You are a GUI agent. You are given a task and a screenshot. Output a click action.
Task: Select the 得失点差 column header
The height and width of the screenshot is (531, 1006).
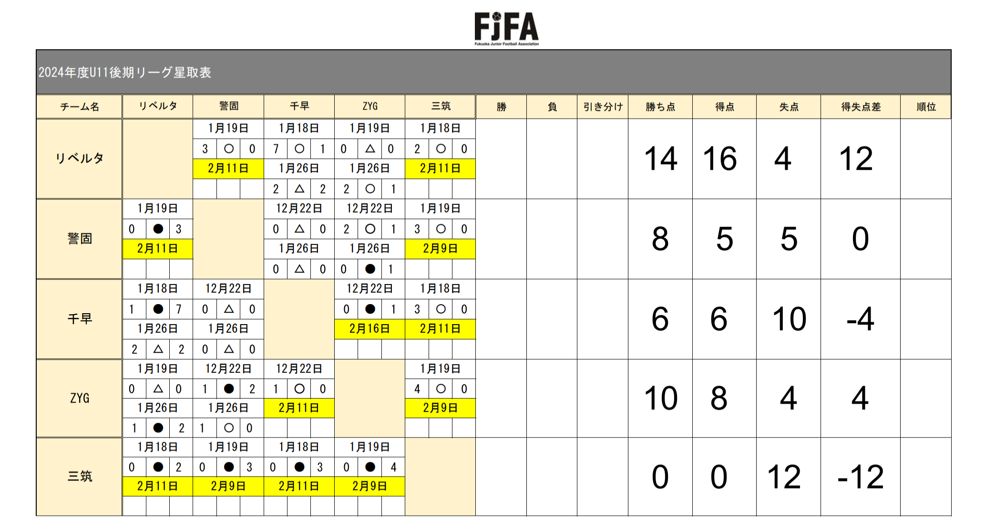(861, 107)
